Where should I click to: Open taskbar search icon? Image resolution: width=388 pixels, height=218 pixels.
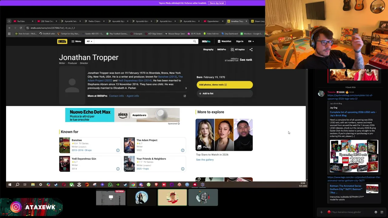pos(17,185)
